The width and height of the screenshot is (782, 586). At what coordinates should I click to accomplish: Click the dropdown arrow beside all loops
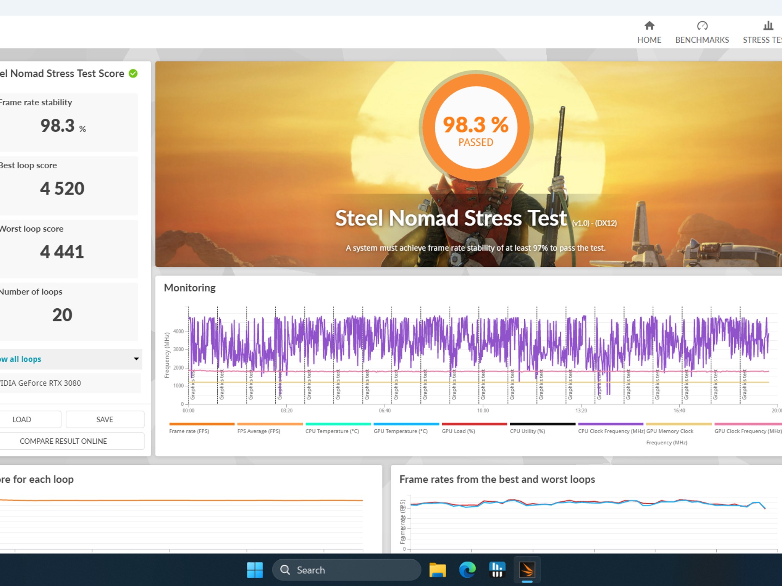(x=136, y=359)
